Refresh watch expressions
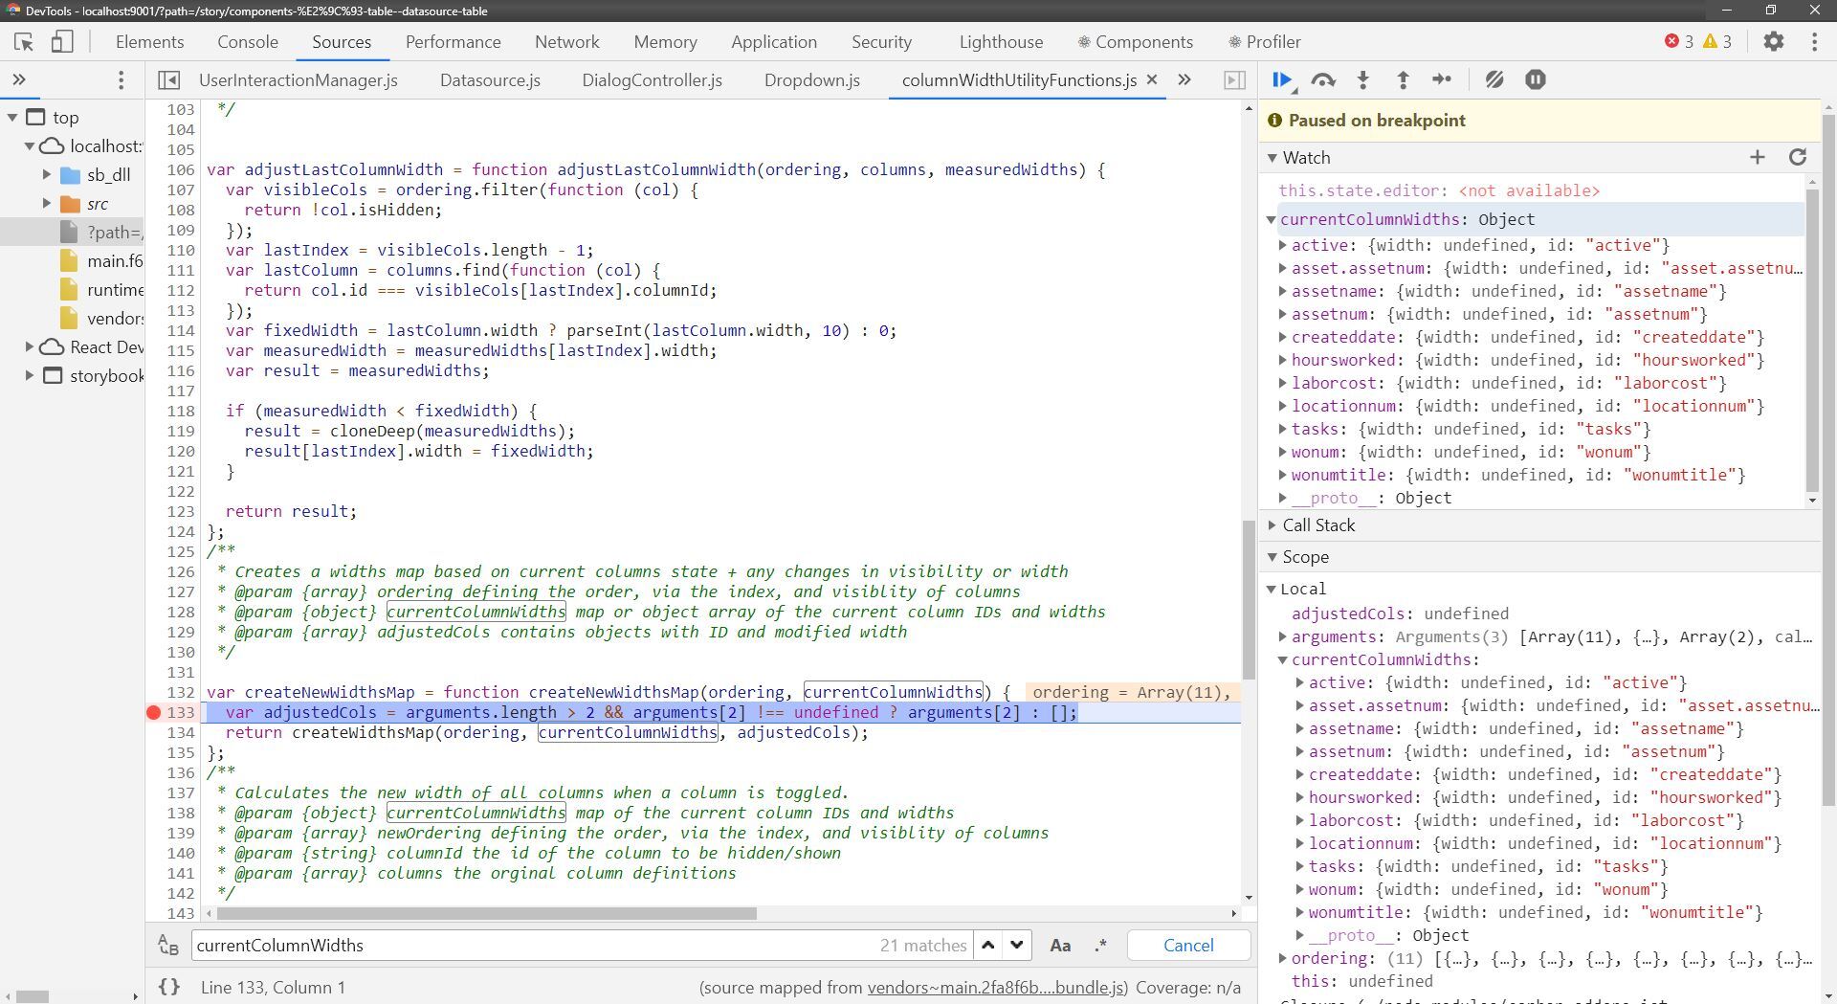This screenshot has width=1837, height=1004. (x=1798, y=157)
